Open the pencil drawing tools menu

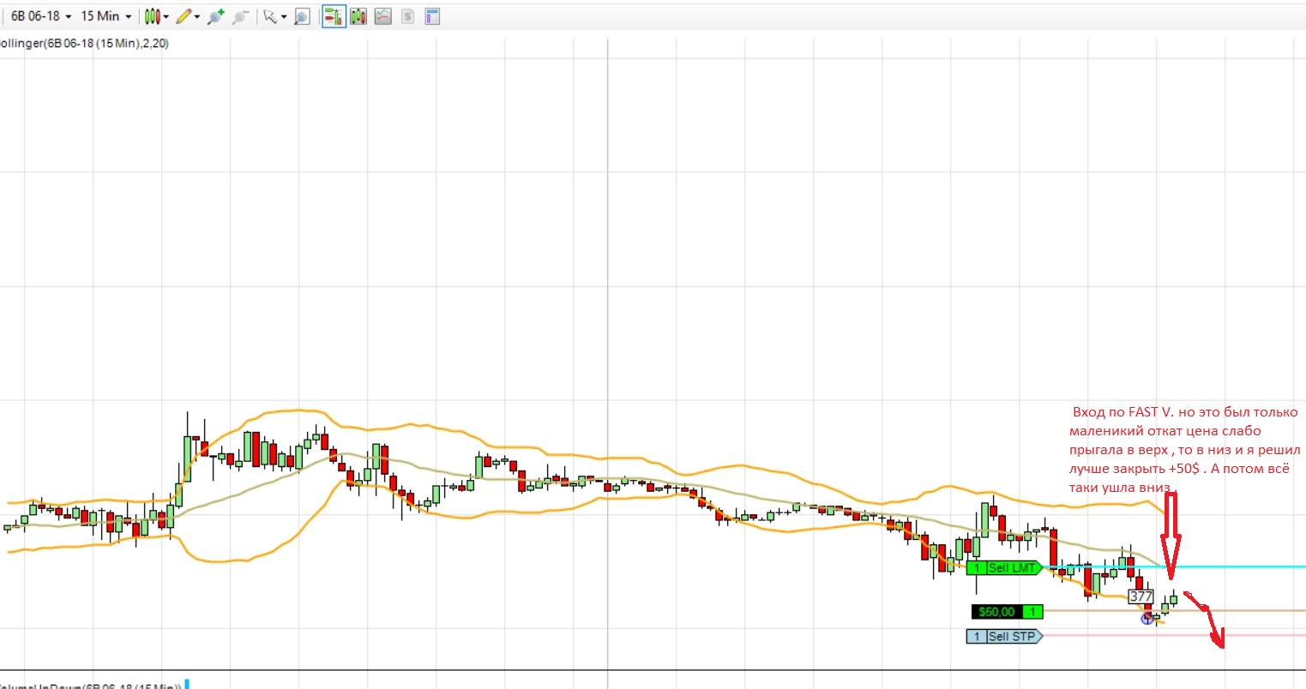point(187,16)
